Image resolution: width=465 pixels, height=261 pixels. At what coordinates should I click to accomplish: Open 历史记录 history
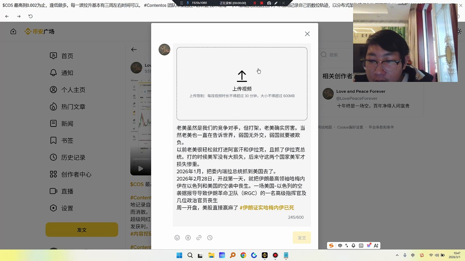73,158
